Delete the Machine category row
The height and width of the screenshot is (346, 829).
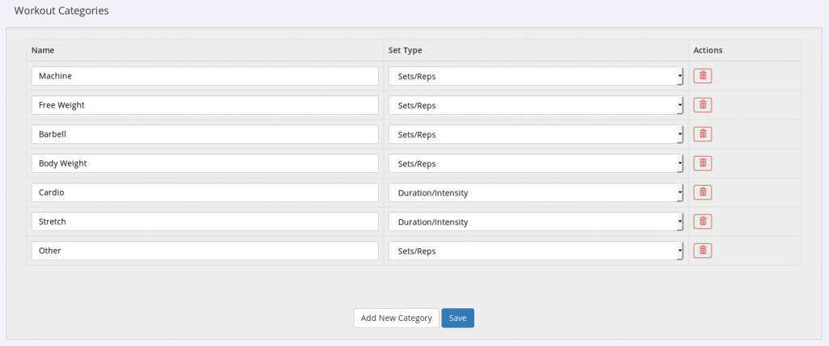pyautogui.click(x=703, y=75)
